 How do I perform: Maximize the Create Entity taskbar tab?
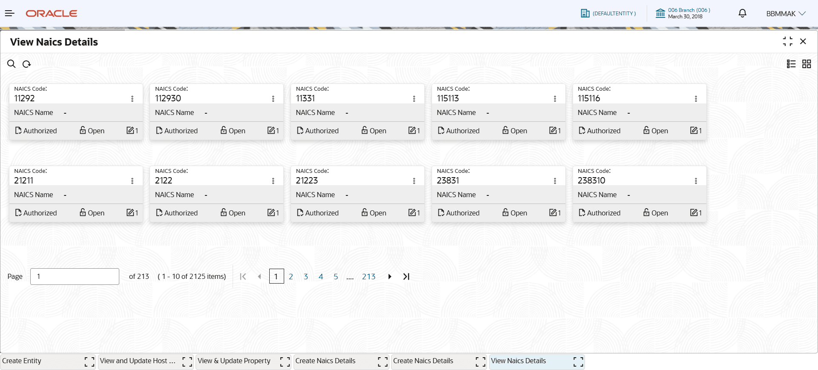89,362
